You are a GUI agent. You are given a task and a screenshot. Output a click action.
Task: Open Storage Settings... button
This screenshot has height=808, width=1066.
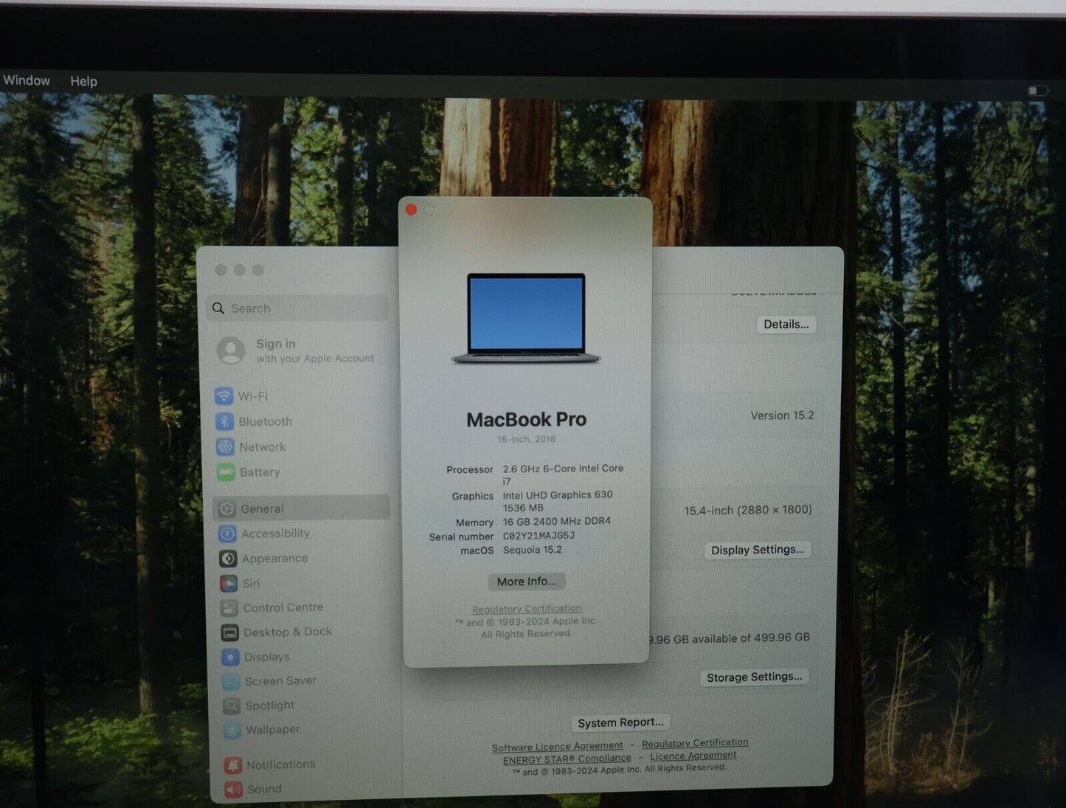(x=754, y=677)
